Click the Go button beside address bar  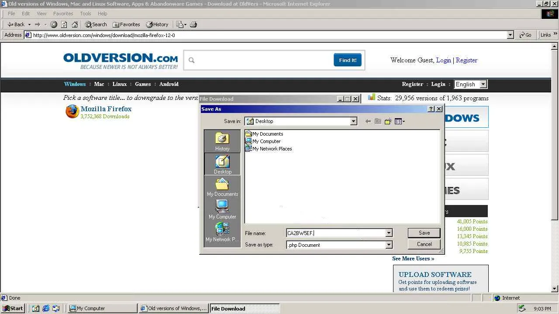point(525,35)
